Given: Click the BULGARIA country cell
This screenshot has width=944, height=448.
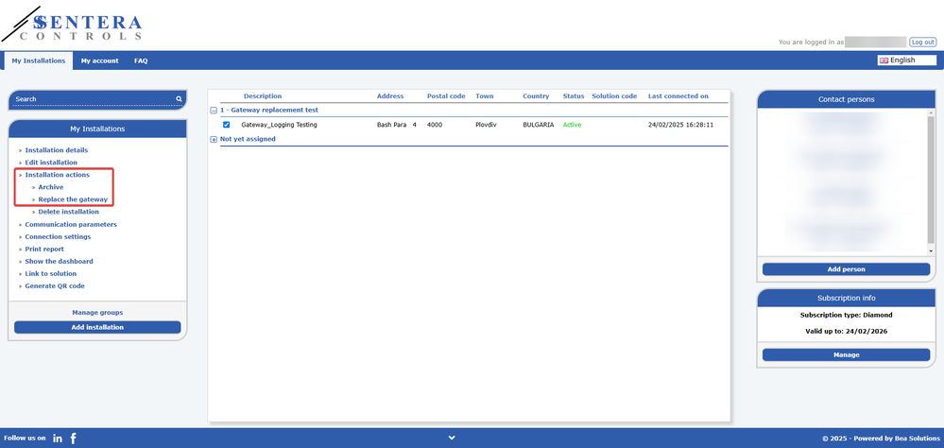Looking at the screenshot, I should (539, 126).
